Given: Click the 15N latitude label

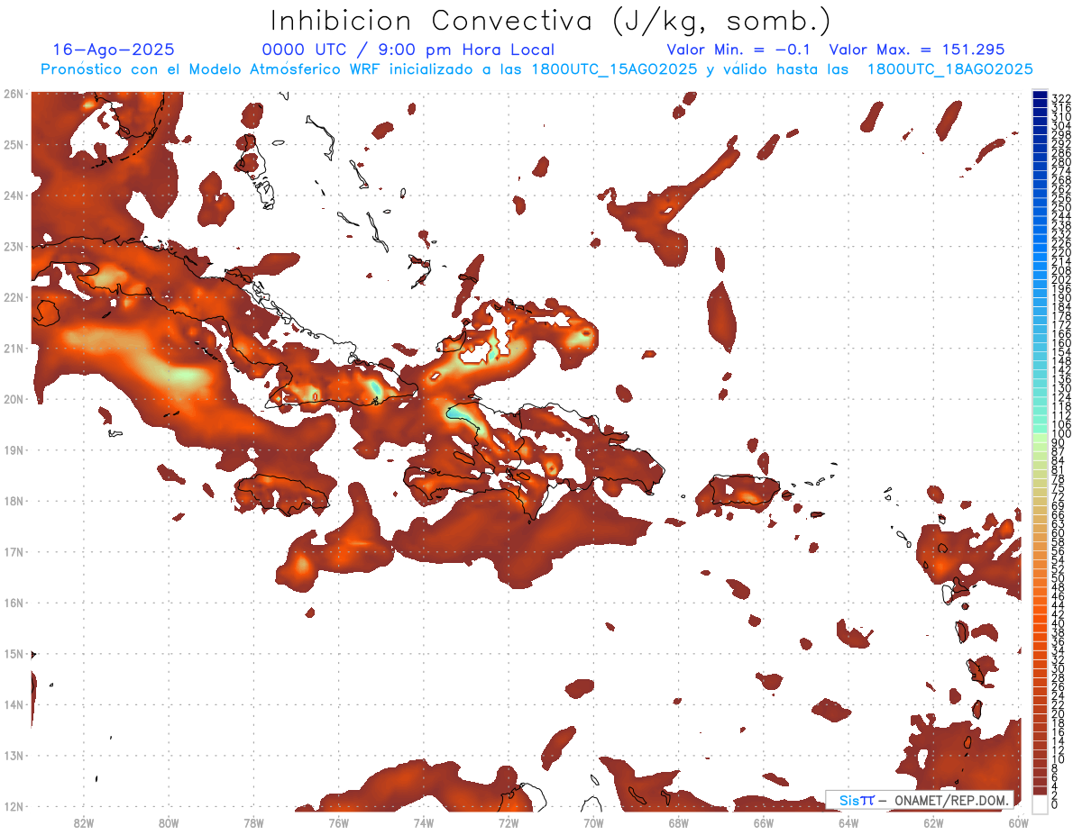Looking at the screenshot, I should (x=13, y=654).
